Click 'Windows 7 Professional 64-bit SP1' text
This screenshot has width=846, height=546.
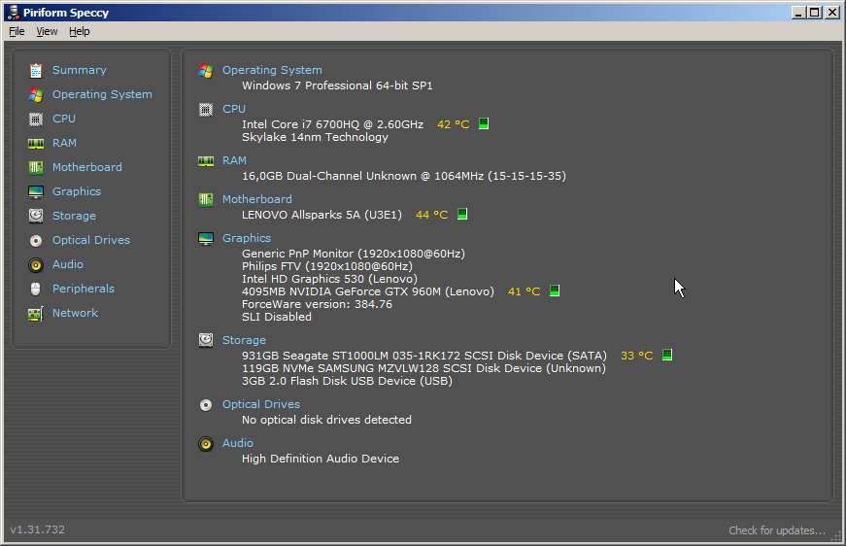click(337, 85)
